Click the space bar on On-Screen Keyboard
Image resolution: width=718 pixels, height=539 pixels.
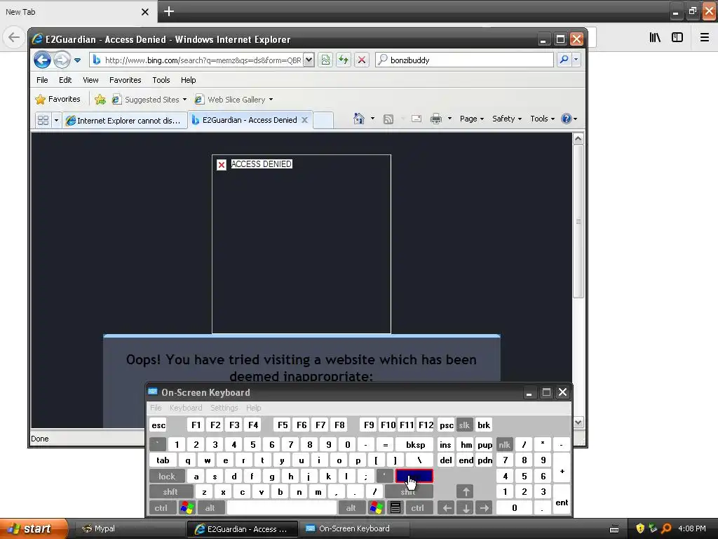(x=282, y=508)
